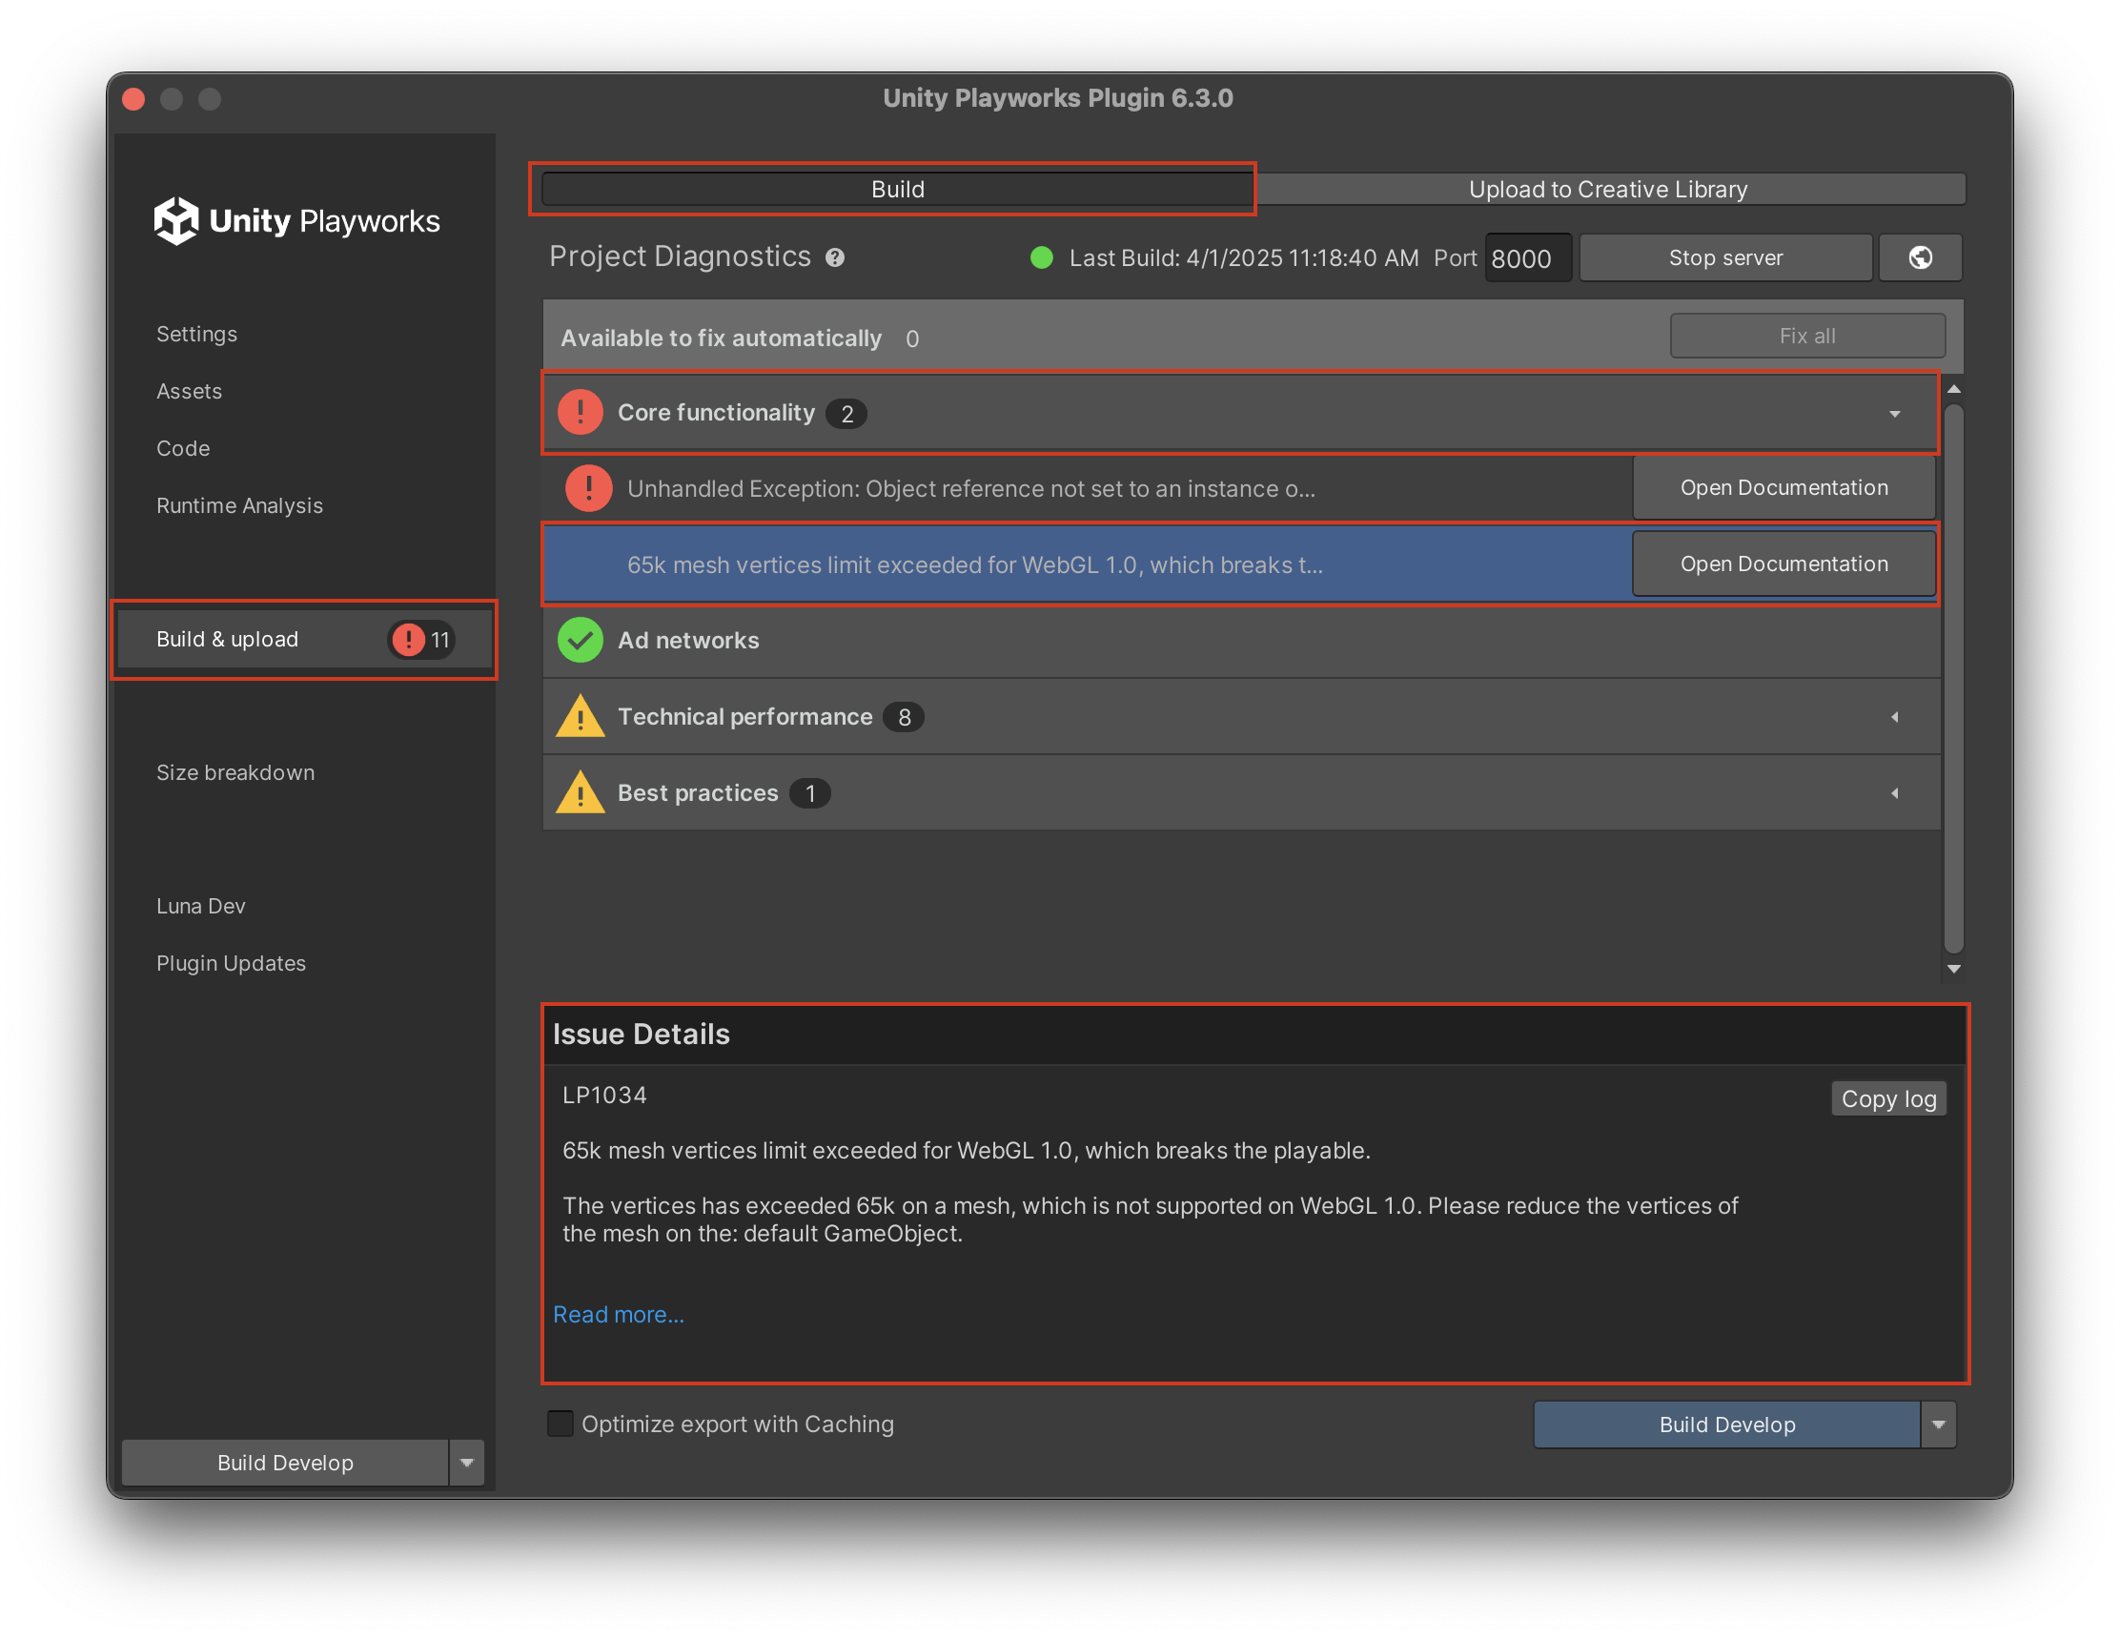Click the error icon beside Unhandled Exception
2120x1640 pixels.
tap(588, 488)
